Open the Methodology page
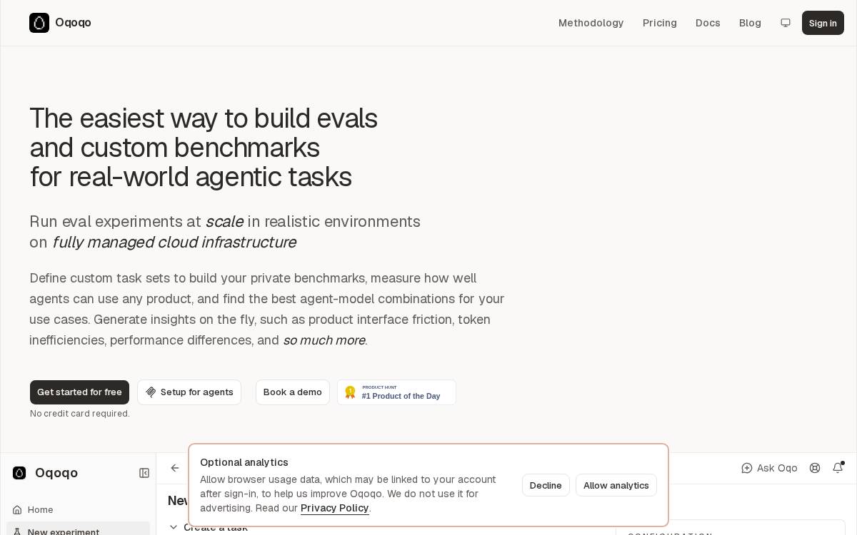Viewport: 857px width, 535px height. click(591, 23)
